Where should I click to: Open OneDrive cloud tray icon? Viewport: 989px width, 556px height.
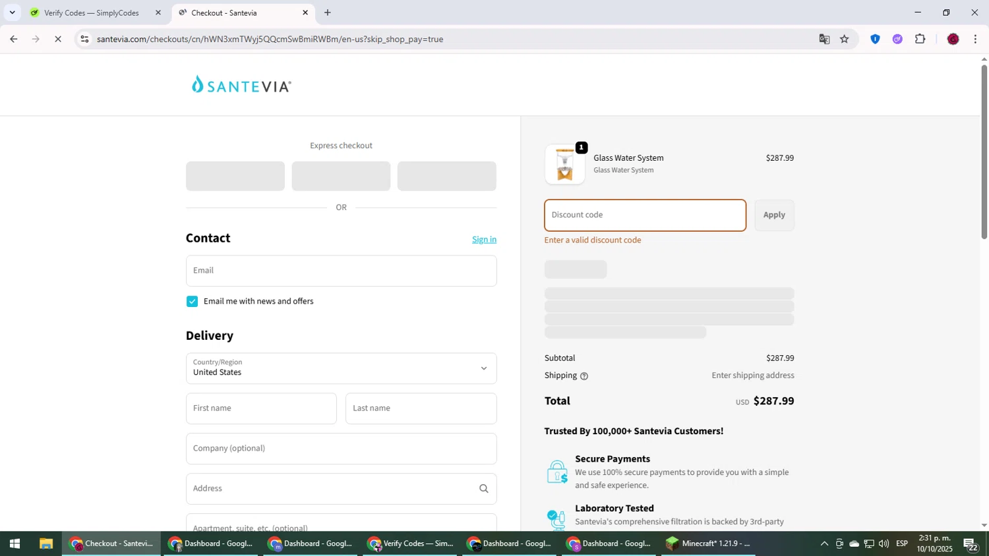click(854, 543)
